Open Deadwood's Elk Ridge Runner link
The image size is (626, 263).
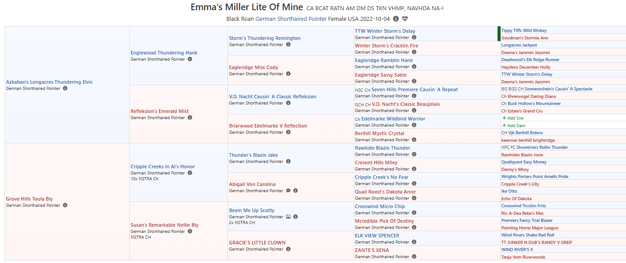(530, 60)
